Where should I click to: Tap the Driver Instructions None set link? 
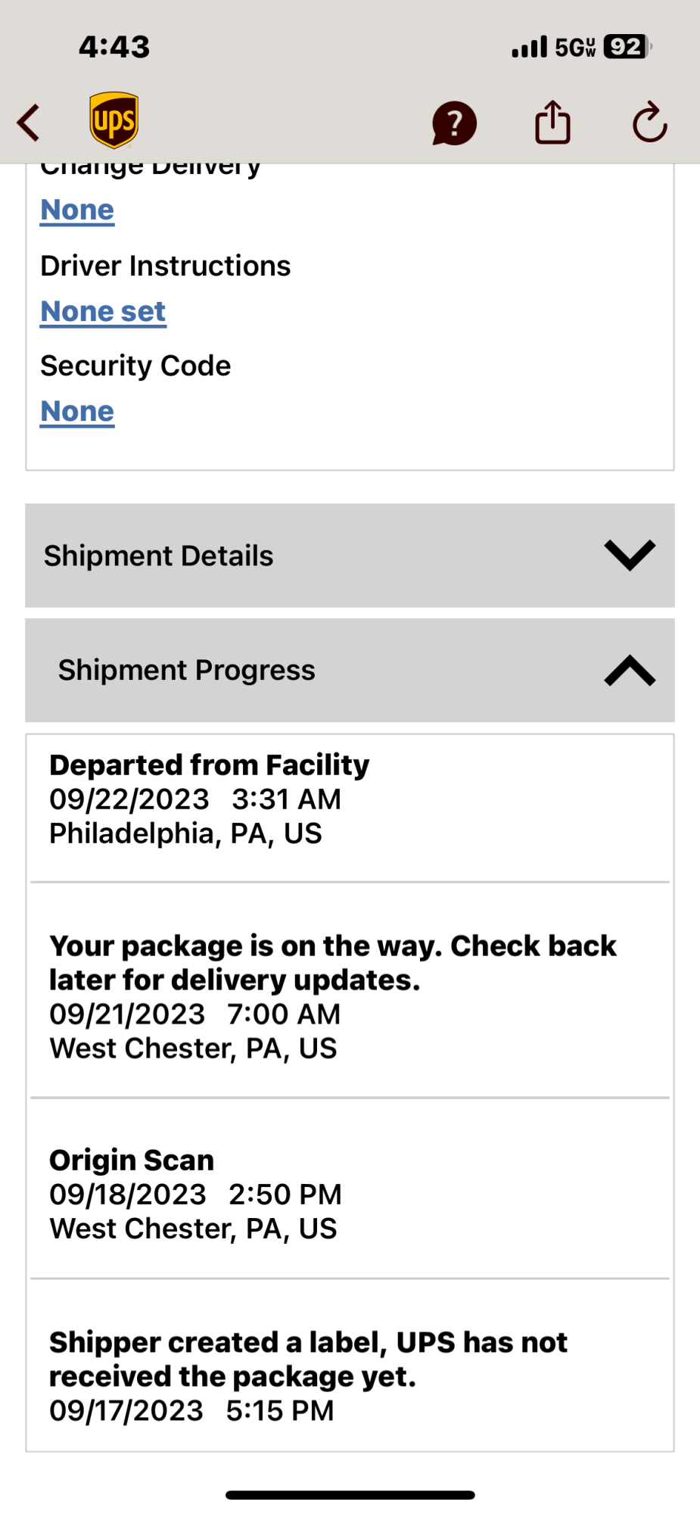pos(103,312)
